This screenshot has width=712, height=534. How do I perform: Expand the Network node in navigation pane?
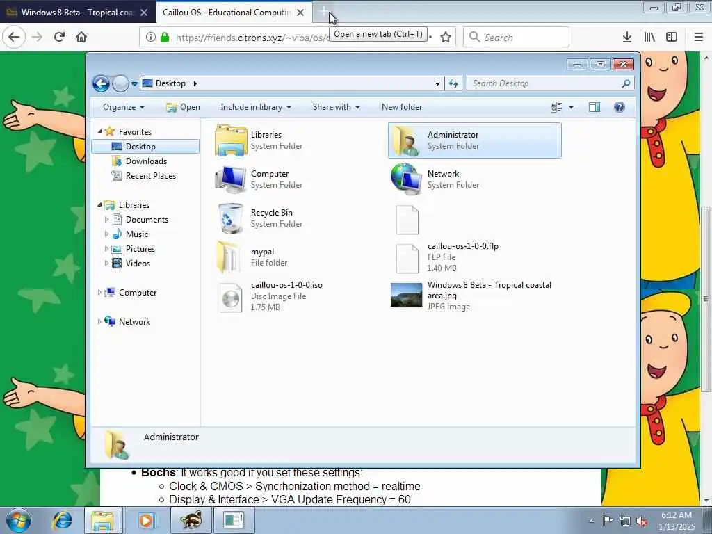[x=99, y=321]
